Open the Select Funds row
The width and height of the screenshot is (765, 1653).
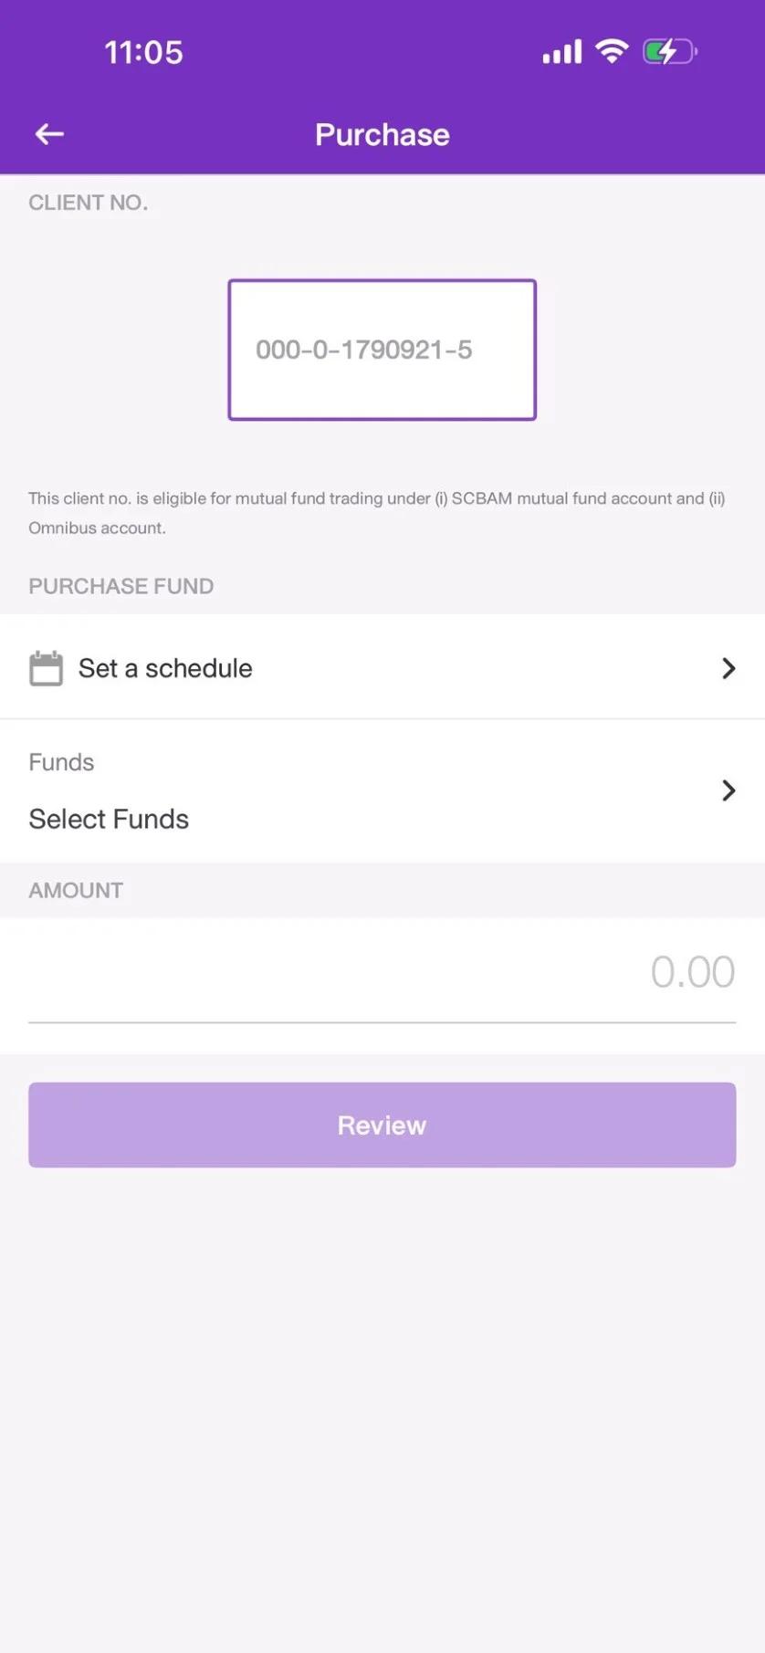click(382, 790)
